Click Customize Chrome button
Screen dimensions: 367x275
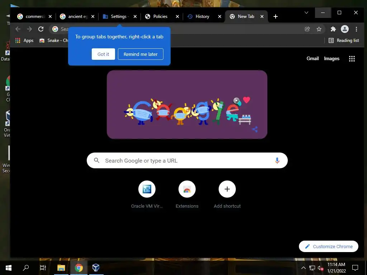click(x=328, y=246)
